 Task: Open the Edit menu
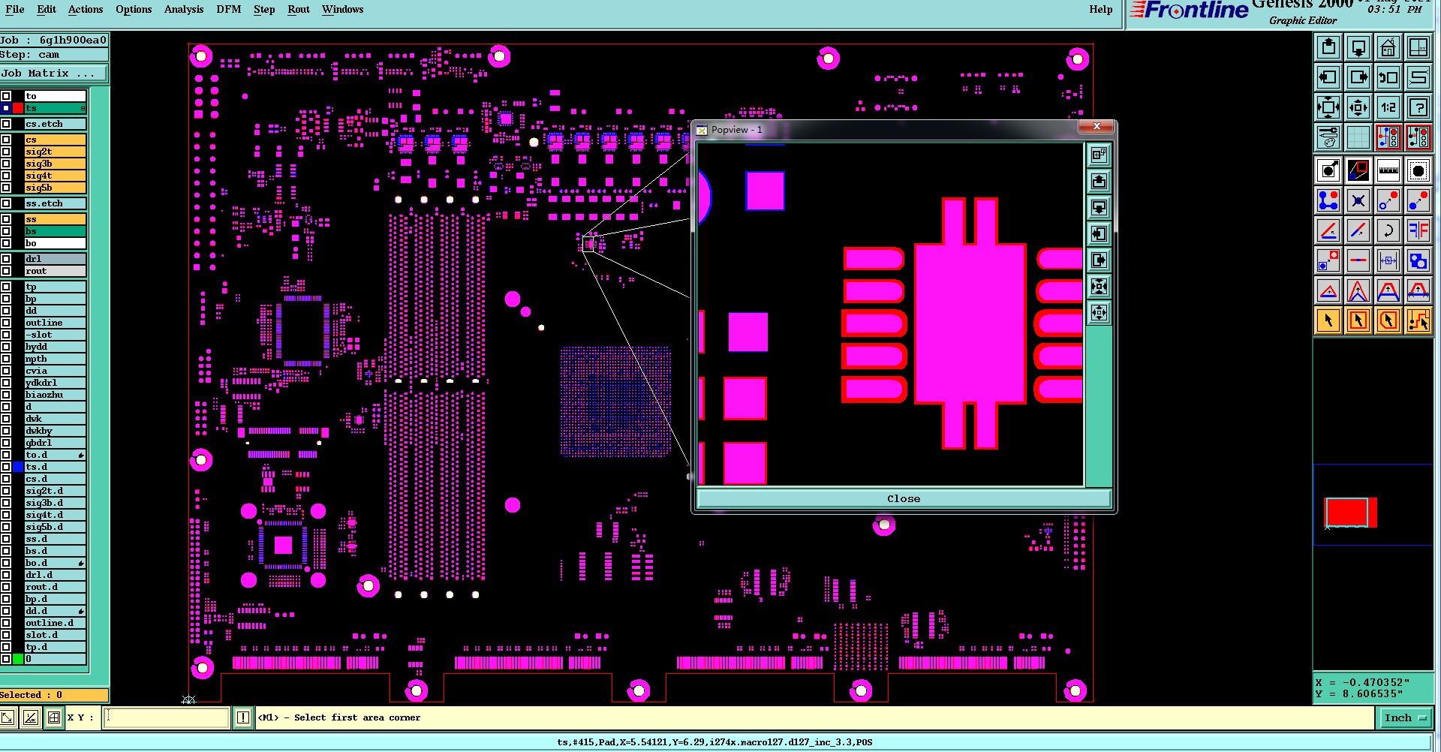47,9
